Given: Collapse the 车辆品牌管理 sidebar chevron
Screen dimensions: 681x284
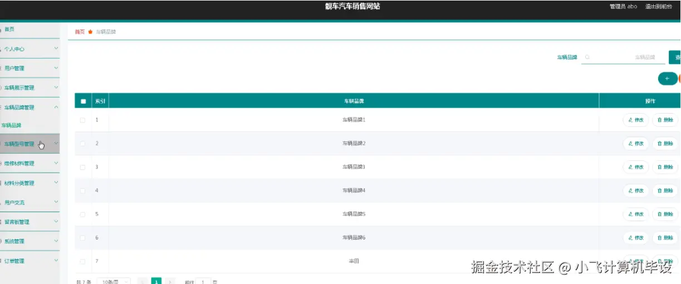Looking at the screenshot, I should [56, 107].
